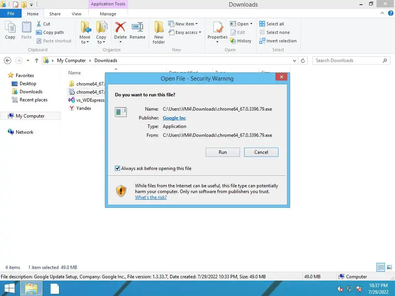
Task: Open Action Center flag tray icon
Action: (359, 289)
